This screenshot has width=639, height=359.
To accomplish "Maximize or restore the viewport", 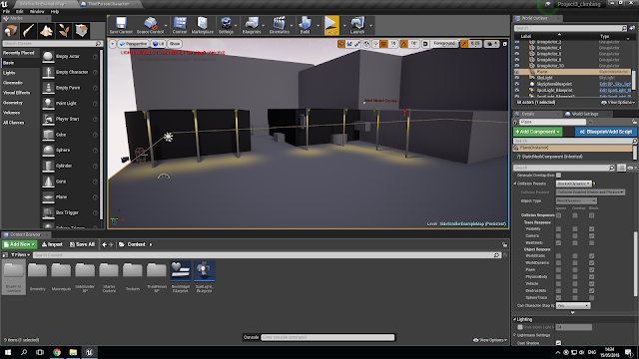I will coord(505,44).
